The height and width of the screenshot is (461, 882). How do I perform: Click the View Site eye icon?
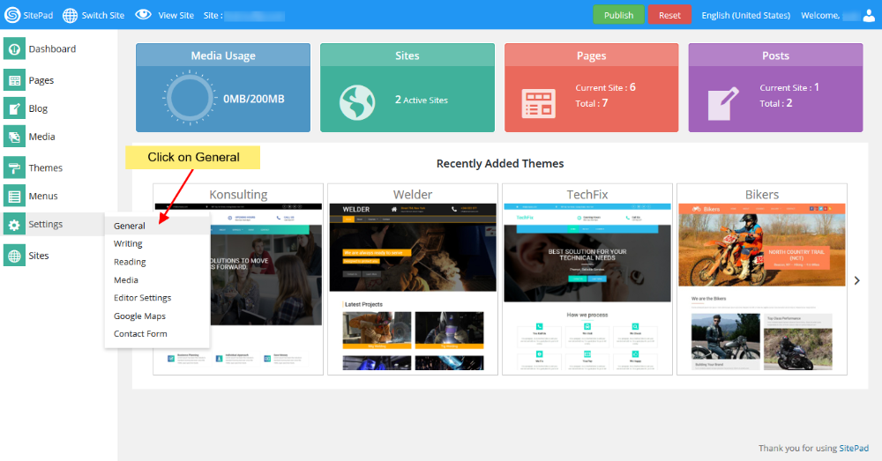[143, 15]
